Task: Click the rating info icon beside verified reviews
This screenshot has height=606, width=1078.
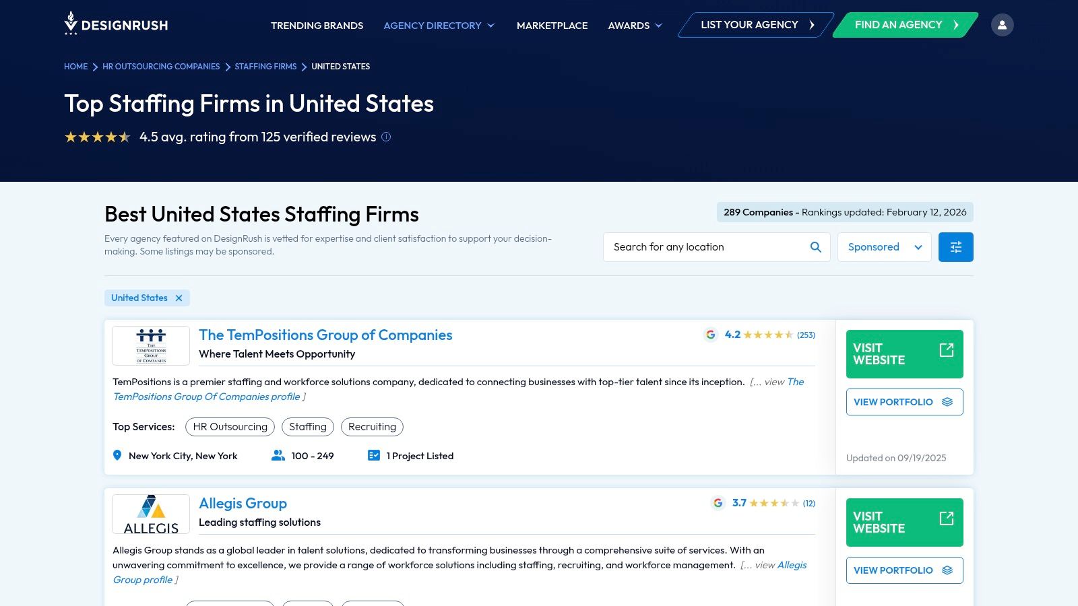Action: [x=386, y=137]
